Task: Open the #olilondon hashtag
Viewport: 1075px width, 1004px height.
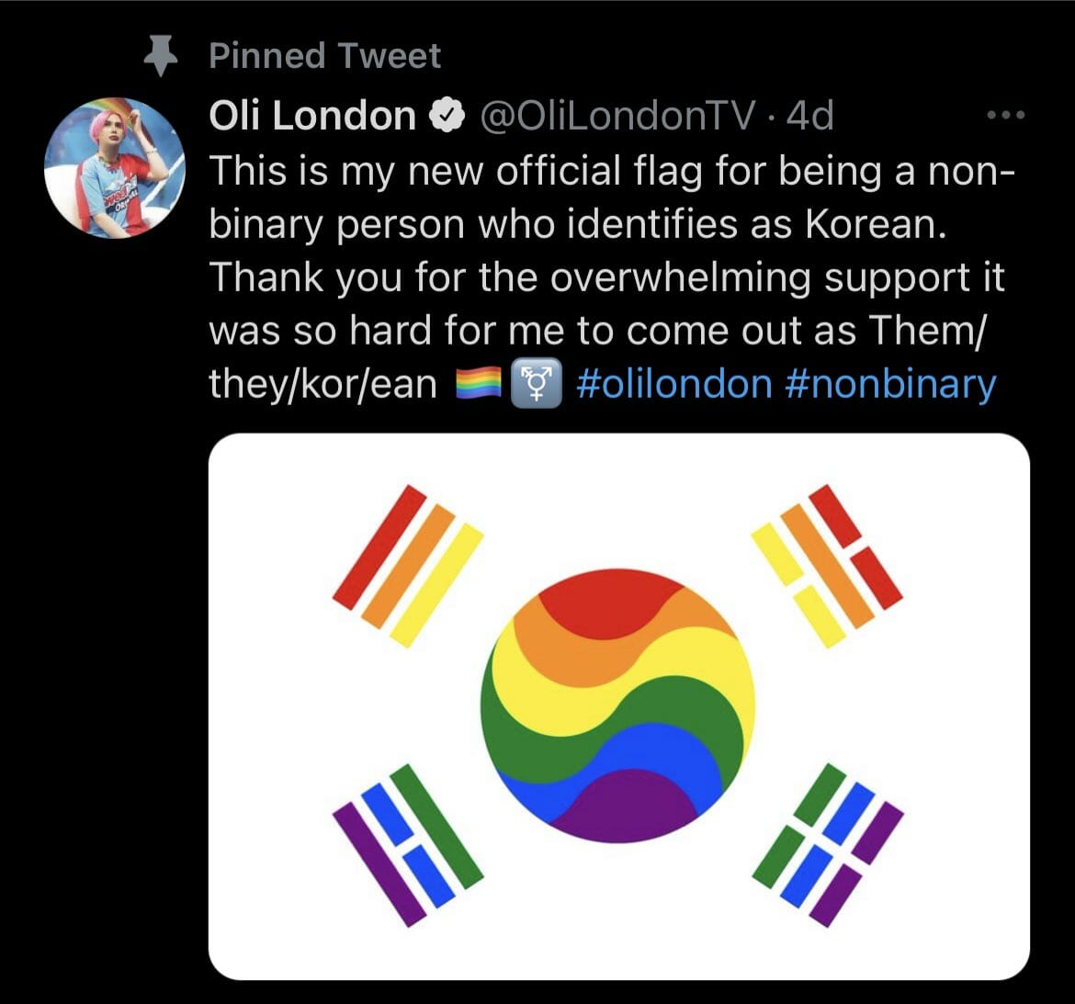Action: (x=674, y=384)
